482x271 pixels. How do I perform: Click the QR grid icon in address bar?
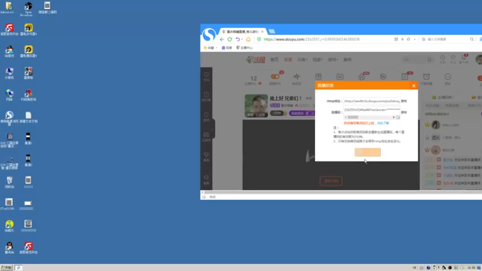(396, 39)
